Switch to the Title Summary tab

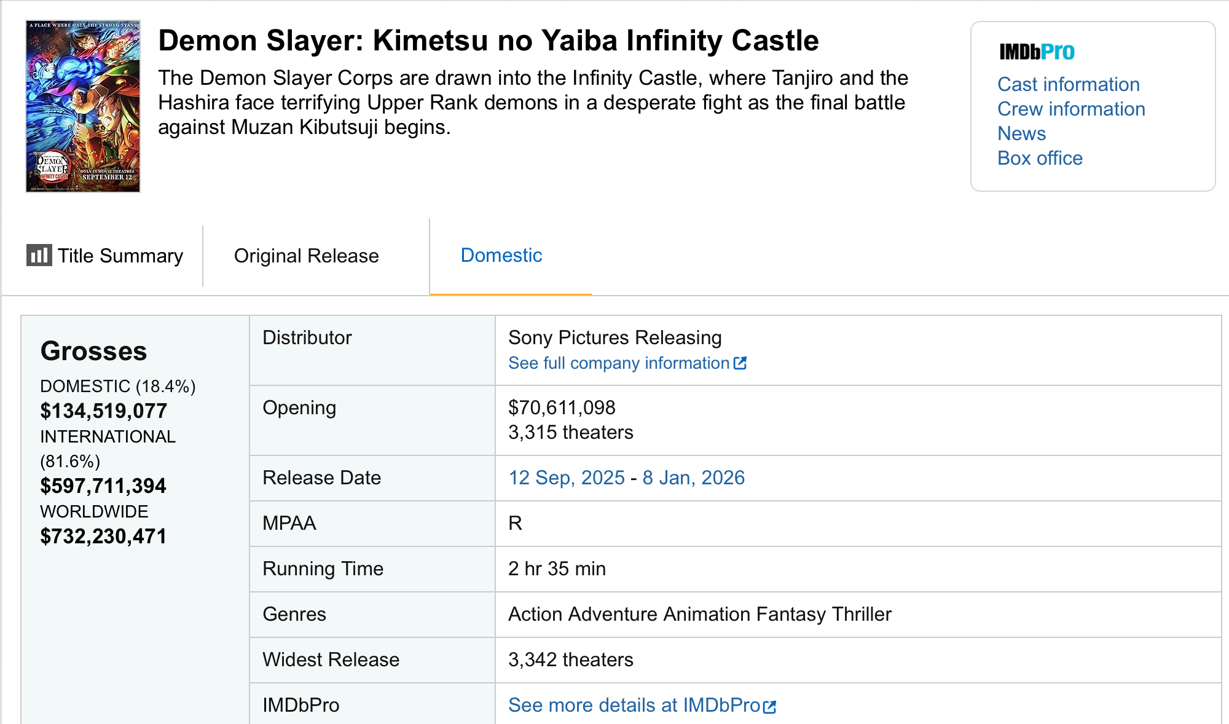click(120, 256)
